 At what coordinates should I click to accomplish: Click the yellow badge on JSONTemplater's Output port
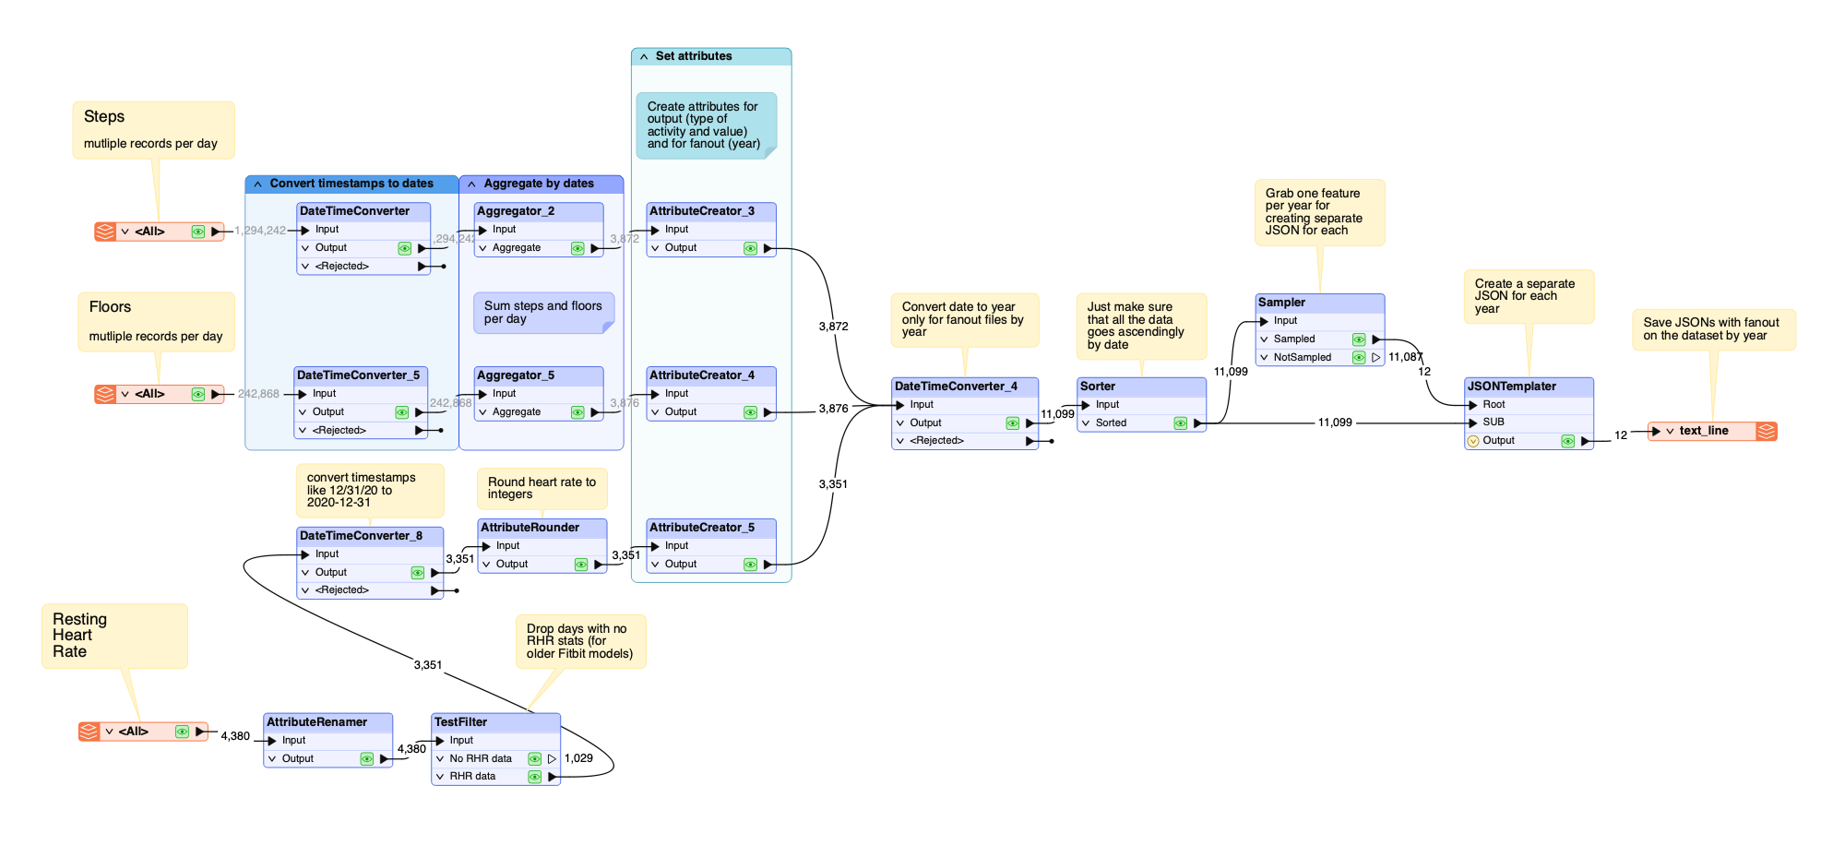1474,441
